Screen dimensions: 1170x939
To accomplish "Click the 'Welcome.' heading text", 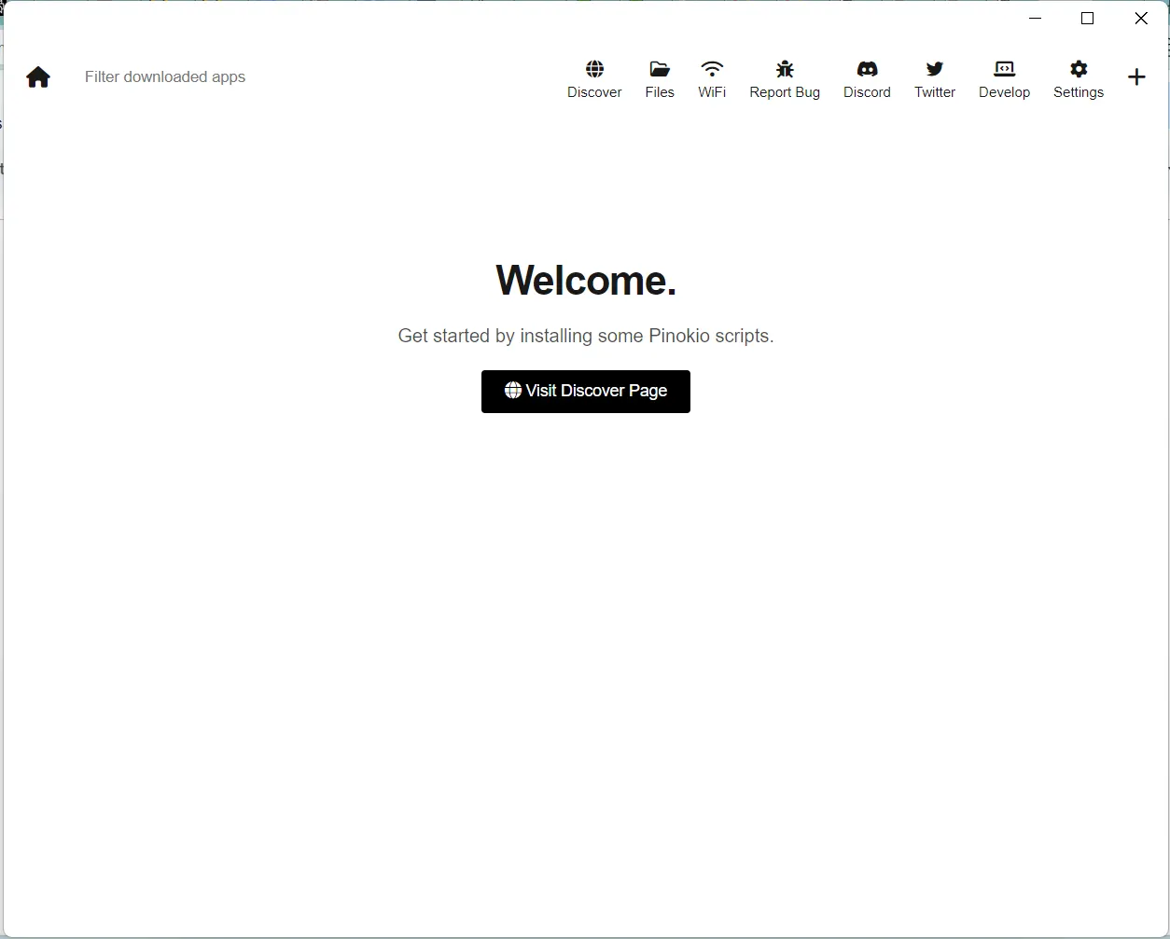I will tap(586, 280).
